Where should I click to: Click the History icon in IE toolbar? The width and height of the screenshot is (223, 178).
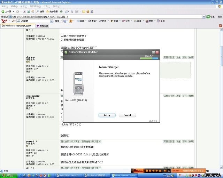point(61,11)
